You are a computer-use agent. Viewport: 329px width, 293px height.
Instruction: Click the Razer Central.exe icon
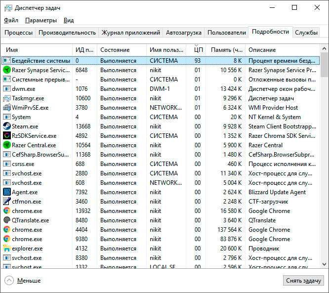7,145
